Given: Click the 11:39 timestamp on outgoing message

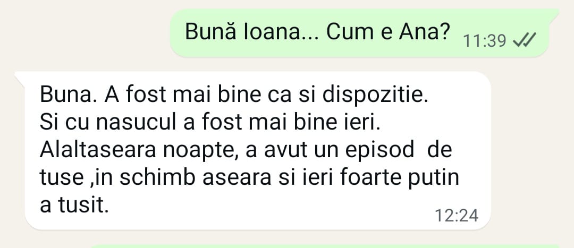Looking at the screenshot, I should click(485, 41).
